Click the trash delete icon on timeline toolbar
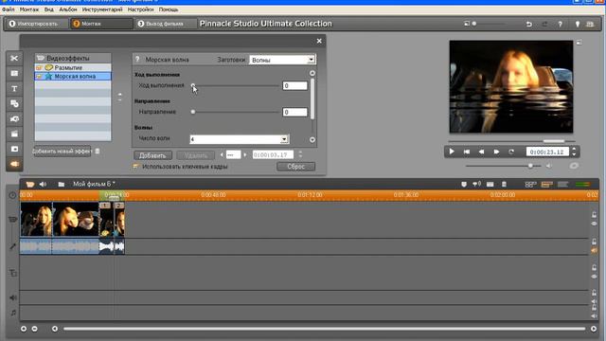 coord(504,185)
